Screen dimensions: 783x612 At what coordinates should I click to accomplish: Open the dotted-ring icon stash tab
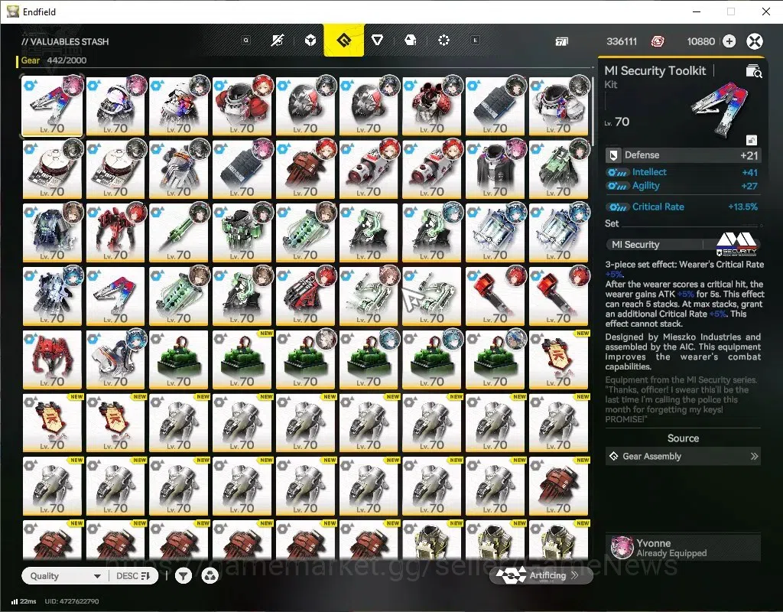pyautogui.click(x=443, y=41)
